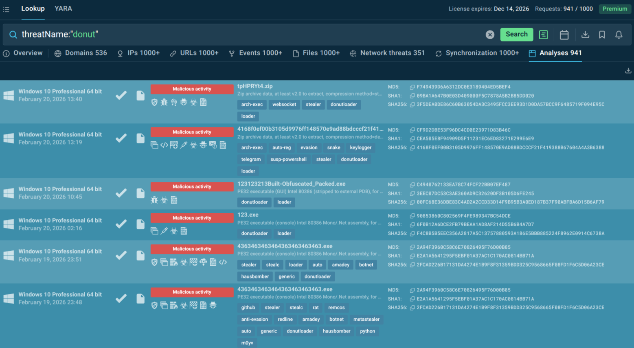The image size is (634, 348).
Task: Copy MD5 hash C4940762133EA78C74FCF22BB07EF487
Action: [412, 184]
